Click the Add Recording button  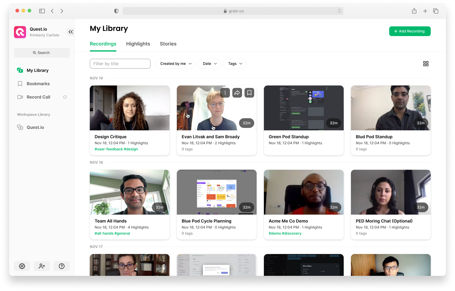pos(409,31)
